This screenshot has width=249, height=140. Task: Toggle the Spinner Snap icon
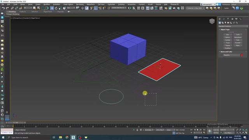coord(104,8)
